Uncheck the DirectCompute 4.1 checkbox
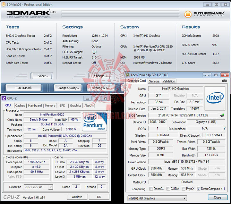This screenshot has height=204, width=231. pos(199,189)
